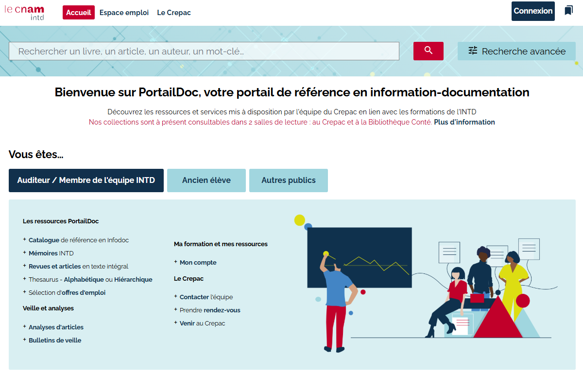This screenshot has height=379, width=583.
Task: Switch to Ancien élève tab
Action: coord(206,180)
